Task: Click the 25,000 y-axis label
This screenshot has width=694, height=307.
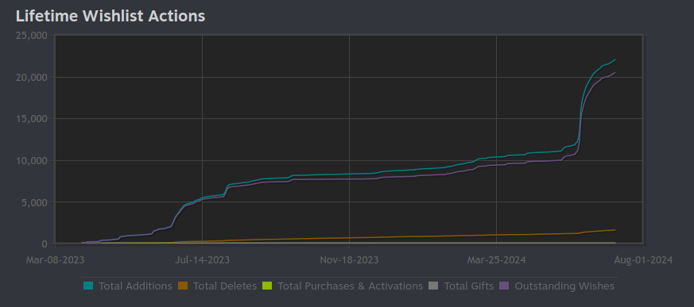Action: 32,36
